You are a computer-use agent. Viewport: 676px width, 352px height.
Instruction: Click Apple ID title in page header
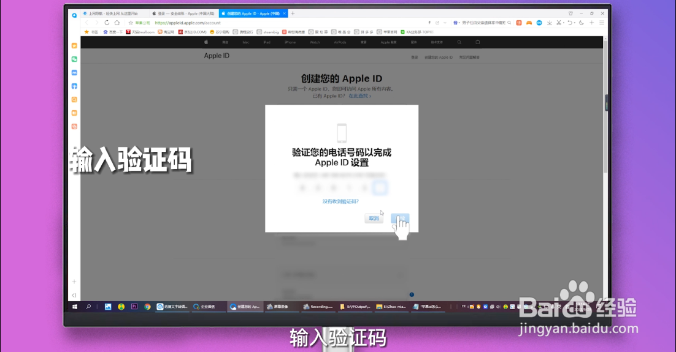[x=217, y=56]
